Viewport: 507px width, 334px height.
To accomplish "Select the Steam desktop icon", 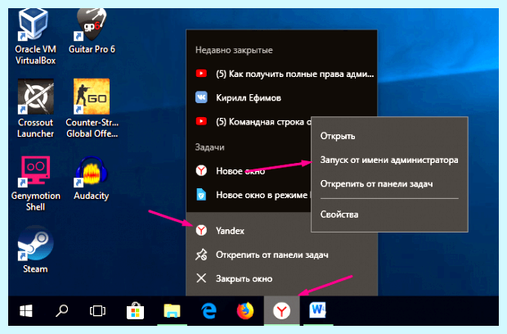I will pyautogui.click(x=35, y=250).
